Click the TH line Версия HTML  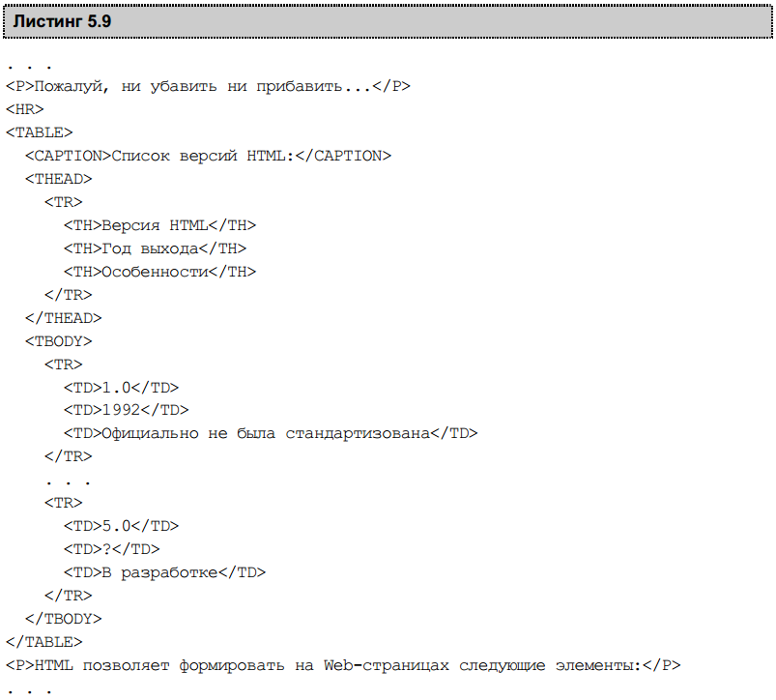pyautogui.click(x=159, y=225)
